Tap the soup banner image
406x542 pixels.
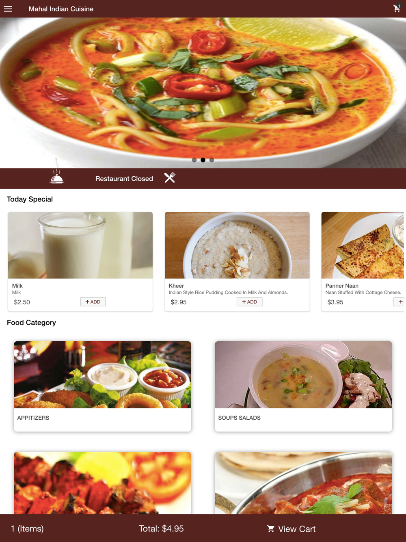[x=203, y=93]
